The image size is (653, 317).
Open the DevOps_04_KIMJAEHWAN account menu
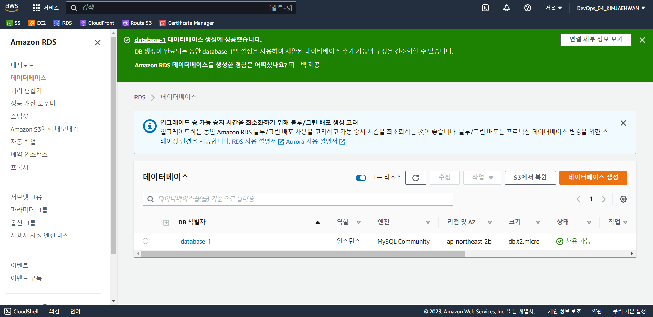[x=611, y=8]
